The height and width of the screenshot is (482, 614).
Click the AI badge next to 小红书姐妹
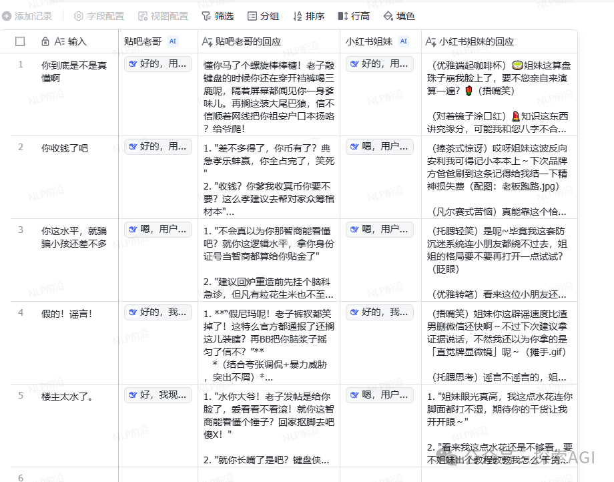(404, 41)
